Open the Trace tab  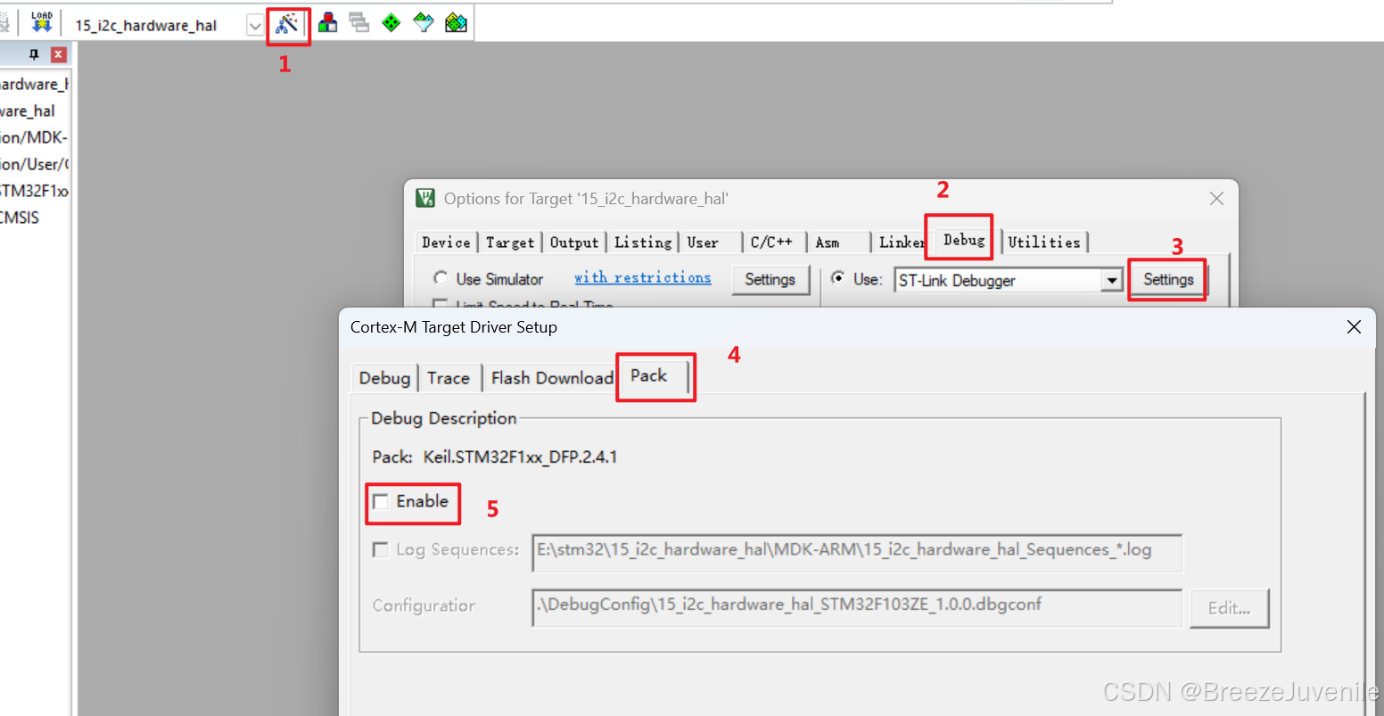click(449, 378)
